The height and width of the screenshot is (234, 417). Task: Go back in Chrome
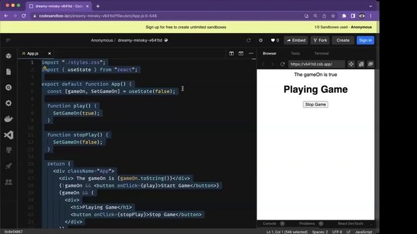tap(6, 16)
